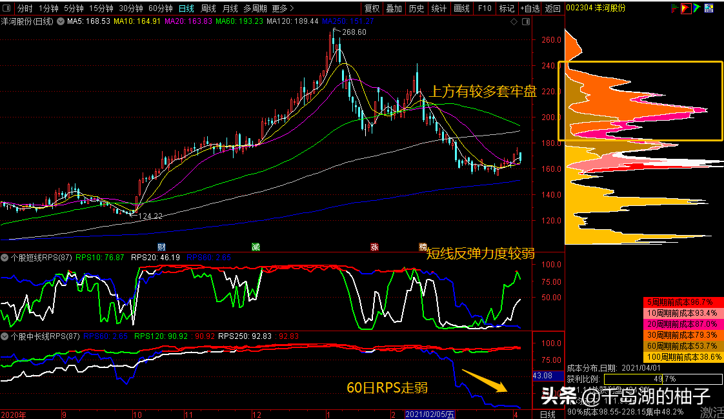
Task: Switch to the 15分钟 period tab
Action: click(101, 8)
